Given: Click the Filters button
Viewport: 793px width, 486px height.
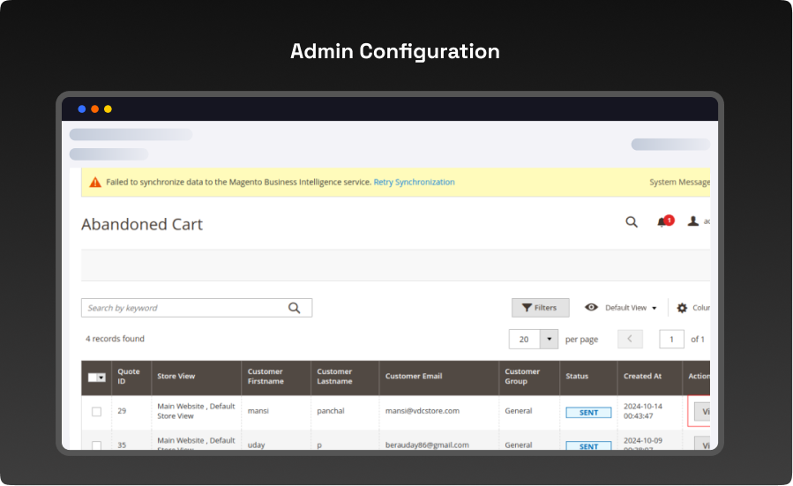Looking at the screenshot, I should pos(540,308).
